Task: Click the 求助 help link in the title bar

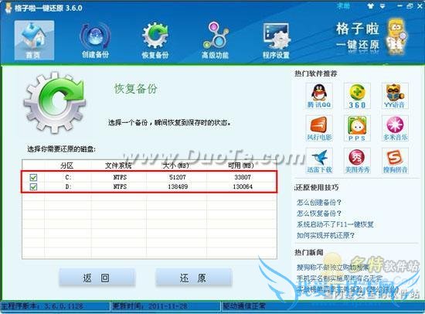Action: tap(343, 5)
